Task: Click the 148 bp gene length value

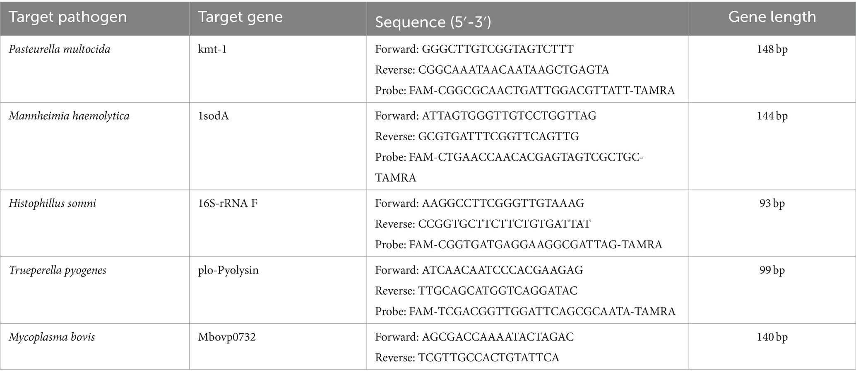Action: [772, 49]
